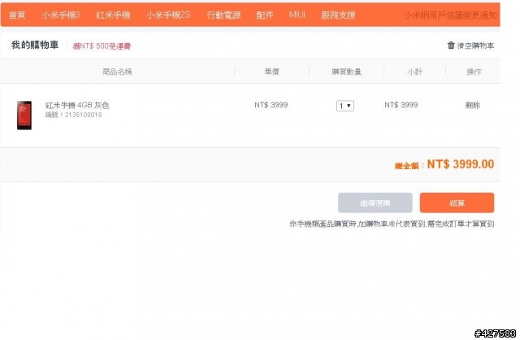This screenshot has height=340, width=520.
Task: Select the product number 2135100018 text
Action: point(84,115)
